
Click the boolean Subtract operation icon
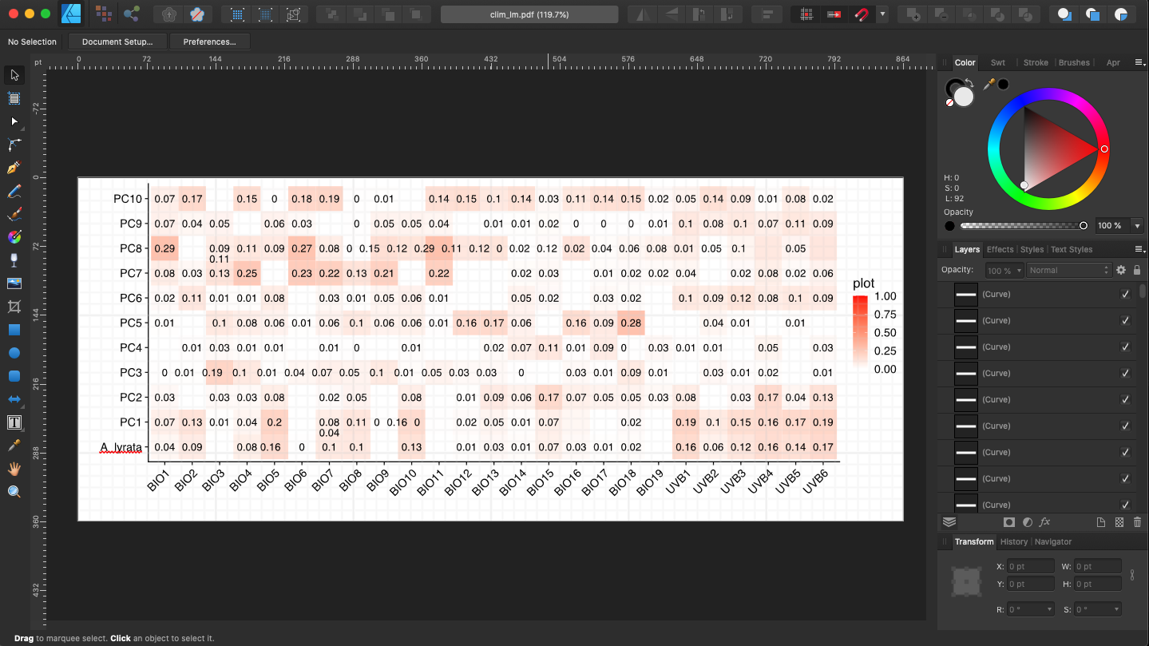tap(942, 14)
